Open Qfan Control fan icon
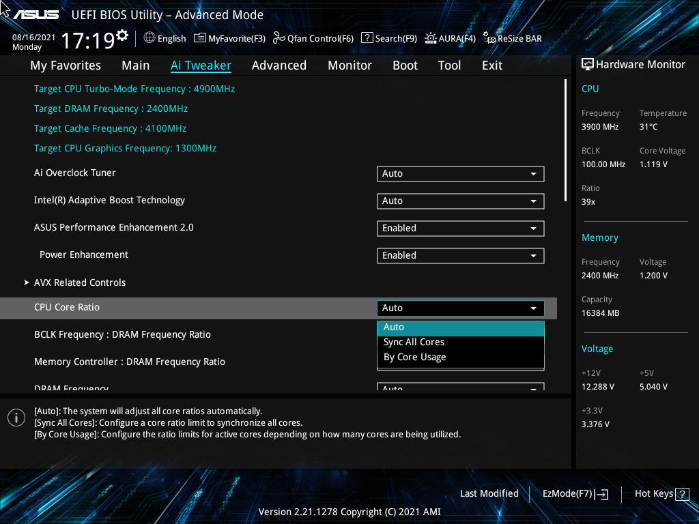 point(279,38)
